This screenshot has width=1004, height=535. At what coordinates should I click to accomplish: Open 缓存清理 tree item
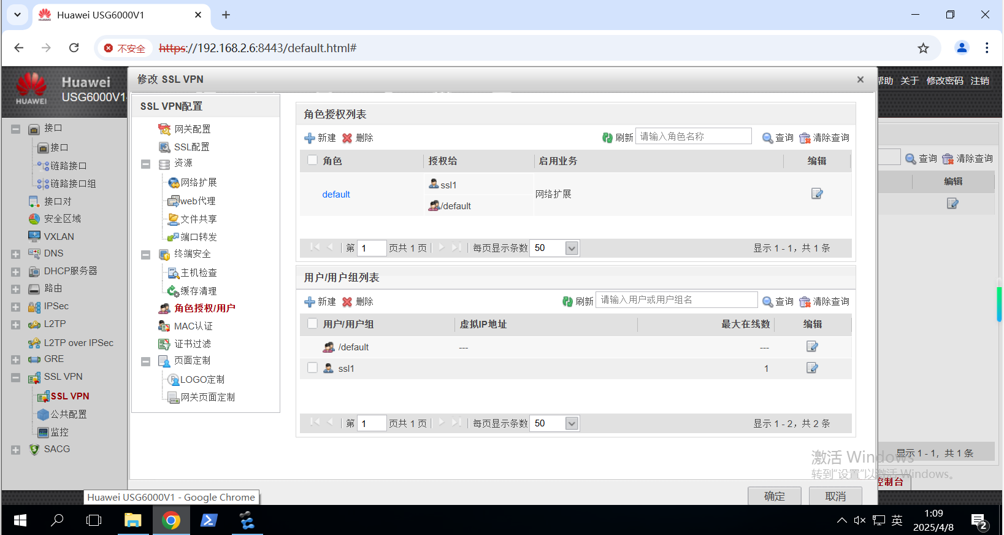click(x=193, y=291)
